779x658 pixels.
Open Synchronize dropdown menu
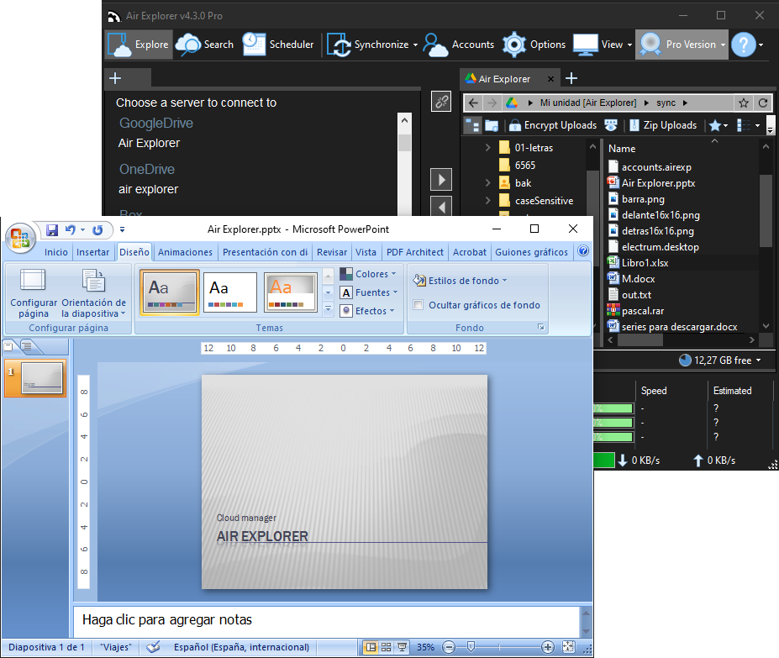[x=415, y=45]
